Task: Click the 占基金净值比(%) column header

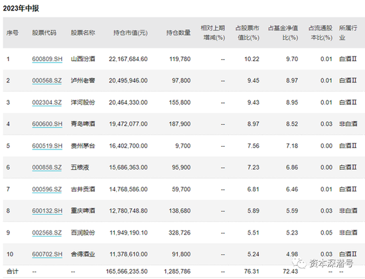Action: pyautogui.click(x=283, y=33)
